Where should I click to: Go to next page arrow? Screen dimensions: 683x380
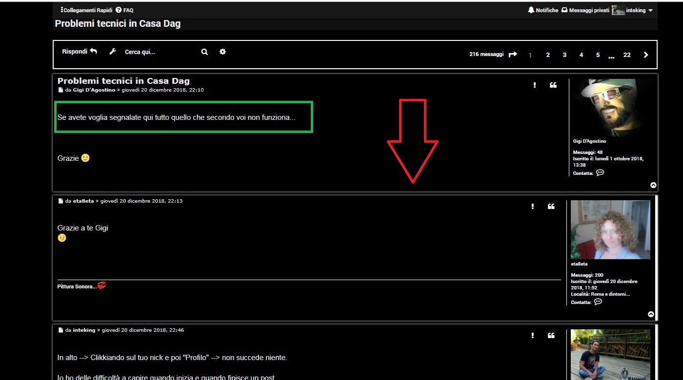pos(646,55)
